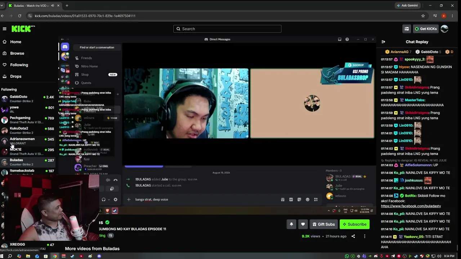Click the Chat Replay scrollbar thumb

pos(458,248)
